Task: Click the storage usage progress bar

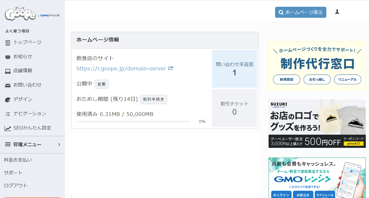Action: (133, 122)
